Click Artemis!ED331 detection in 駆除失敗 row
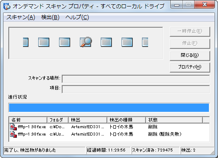Screen dimensions: 218x158 coord(87,134)
